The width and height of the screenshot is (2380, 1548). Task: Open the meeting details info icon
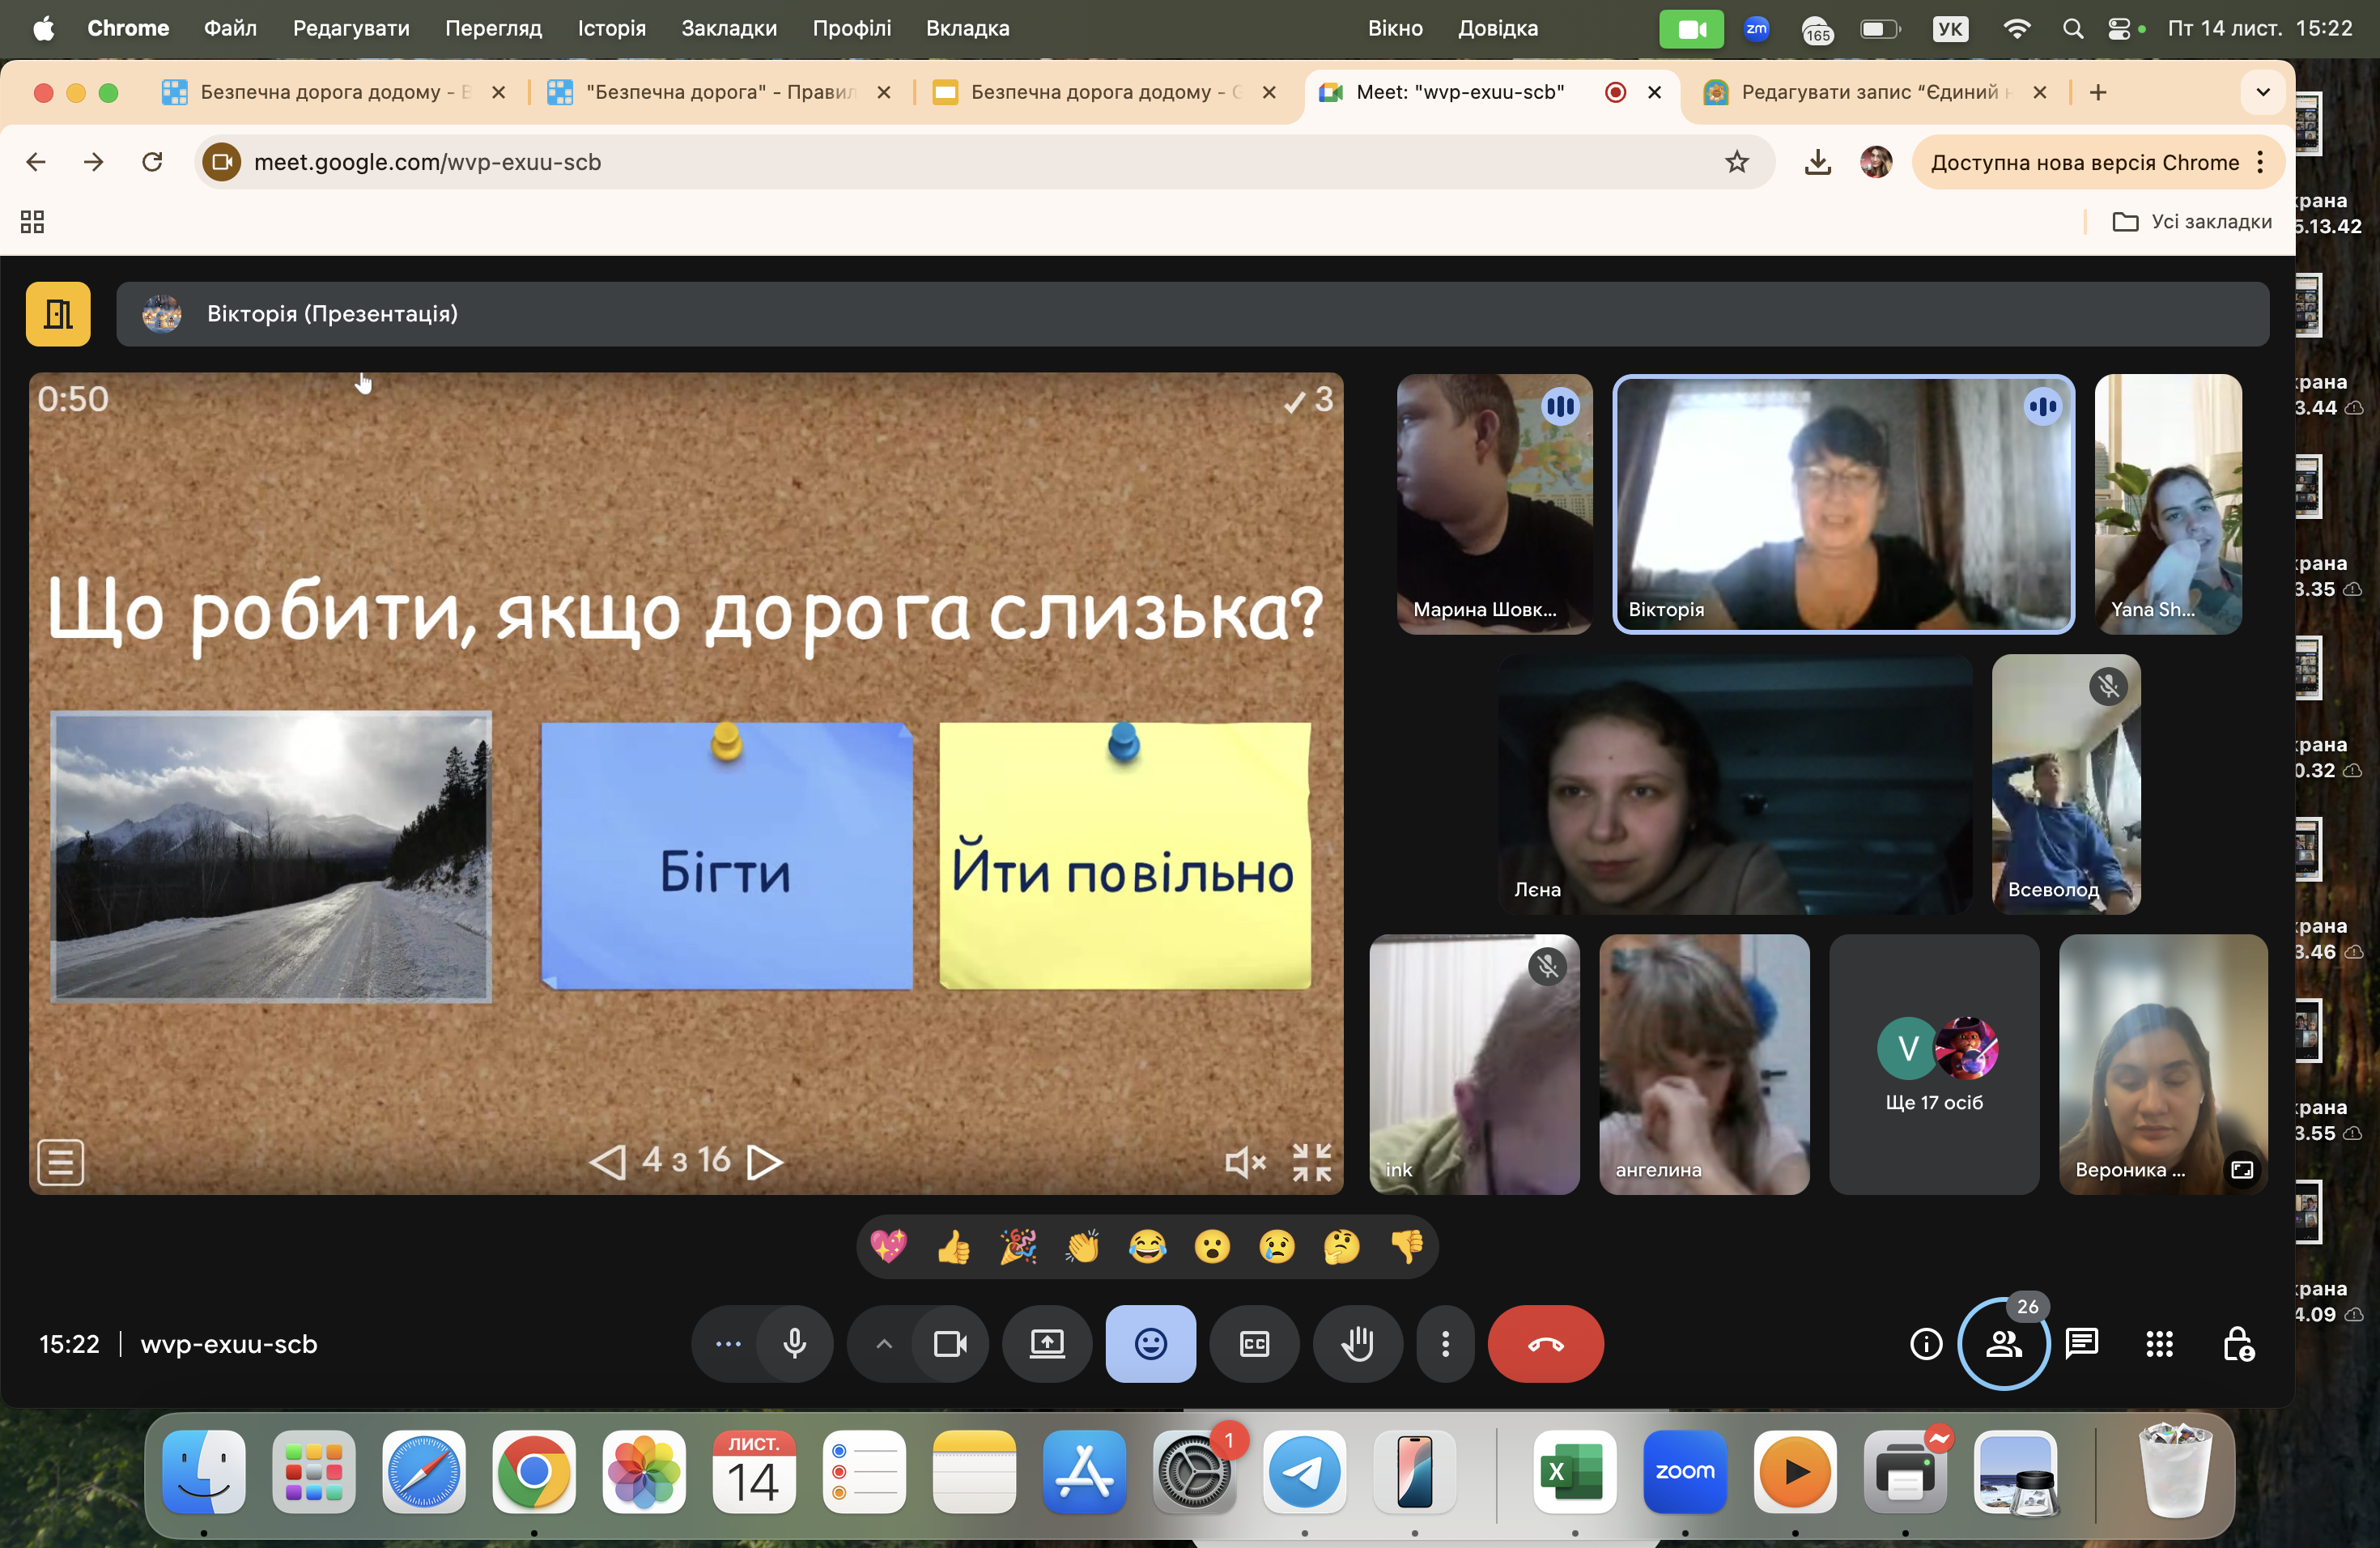click(1926, 1344)
